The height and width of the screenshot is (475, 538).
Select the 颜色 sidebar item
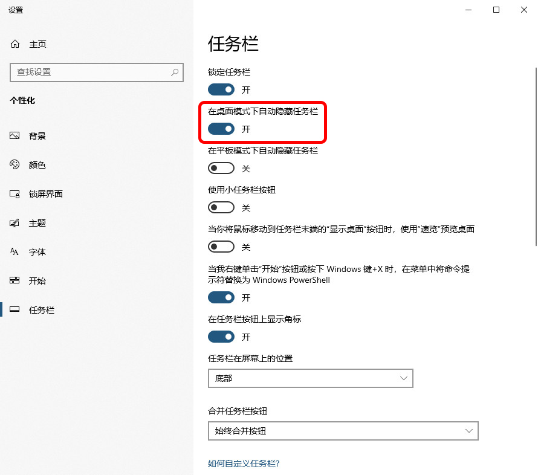pos(37,164)
